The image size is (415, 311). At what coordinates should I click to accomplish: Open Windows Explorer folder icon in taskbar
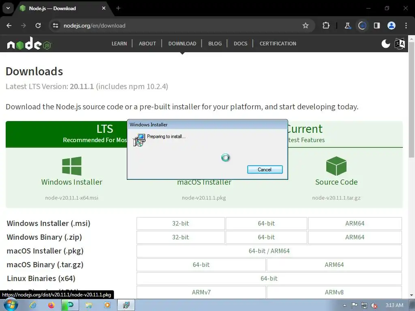pyautogui.click(x=89, y=305)
